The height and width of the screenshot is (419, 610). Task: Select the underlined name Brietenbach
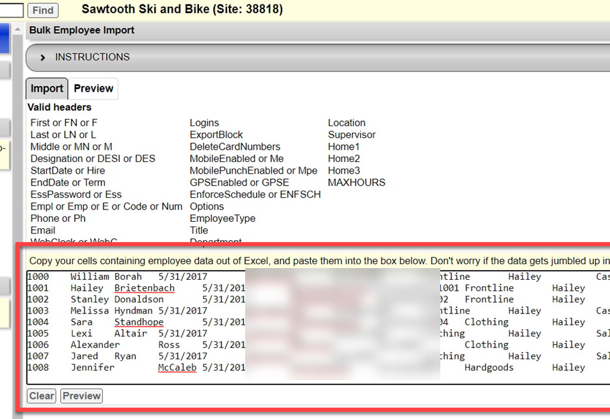tap(144, 288)
